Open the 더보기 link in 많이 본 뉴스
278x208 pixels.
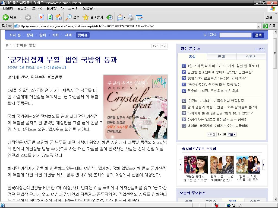(260, 49)
